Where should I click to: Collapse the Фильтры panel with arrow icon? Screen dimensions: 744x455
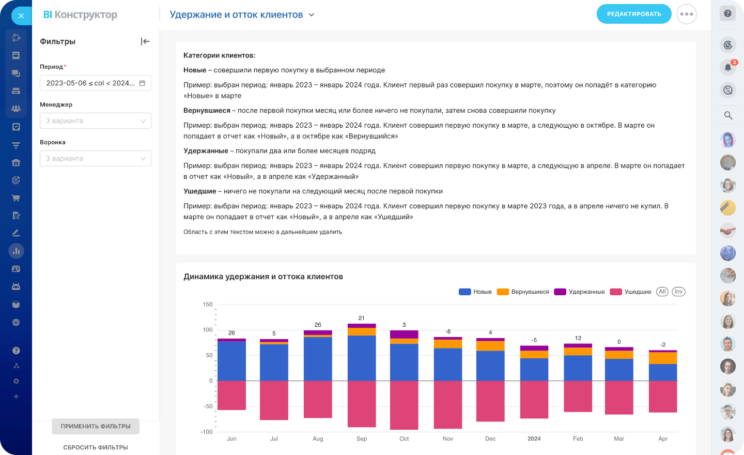point(145,41)
